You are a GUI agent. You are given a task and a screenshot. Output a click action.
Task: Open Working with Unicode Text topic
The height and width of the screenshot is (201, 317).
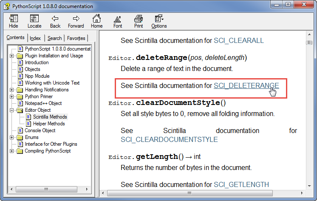pyautogui.click(x=52, y=83)
